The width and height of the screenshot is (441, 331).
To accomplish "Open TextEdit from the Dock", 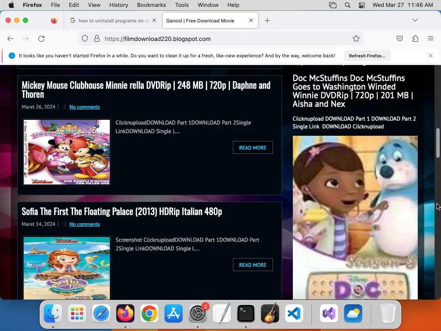I will [x=222, y=313].
